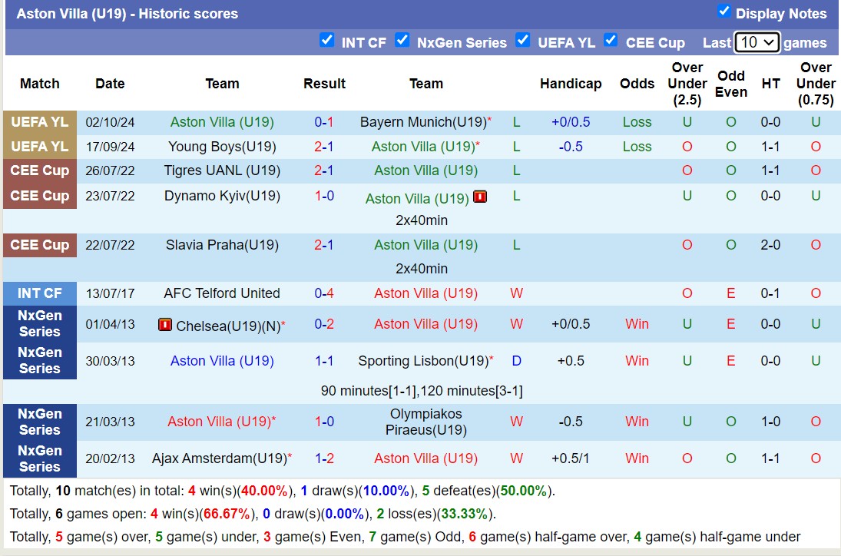Click the Odds column header
The height and width of the screenshot is (556, 841).
click(x=637, y=83)
